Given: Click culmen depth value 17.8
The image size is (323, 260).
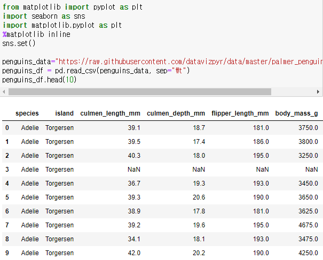Looking at the screenshot, I should click(199, 211).
